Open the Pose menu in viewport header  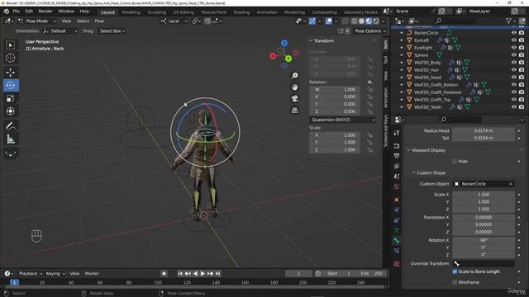click(x=99, y=21)
